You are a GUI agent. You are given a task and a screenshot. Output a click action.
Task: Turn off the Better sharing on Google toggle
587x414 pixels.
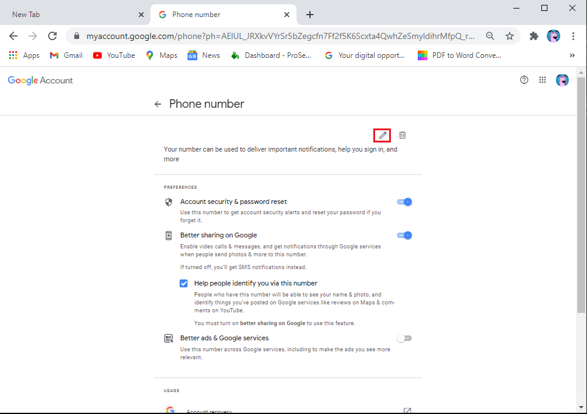pos(404,235)
